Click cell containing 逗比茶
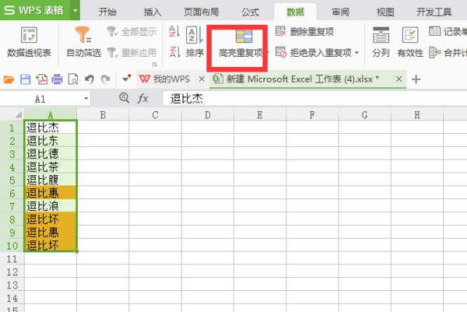467x312 pixels. point(51,167)
